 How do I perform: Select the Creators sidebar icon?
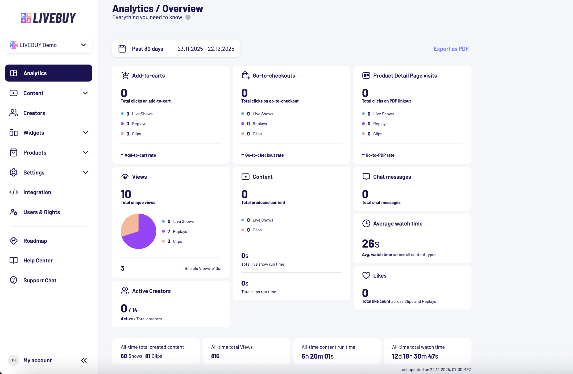(x=14, y=113)
